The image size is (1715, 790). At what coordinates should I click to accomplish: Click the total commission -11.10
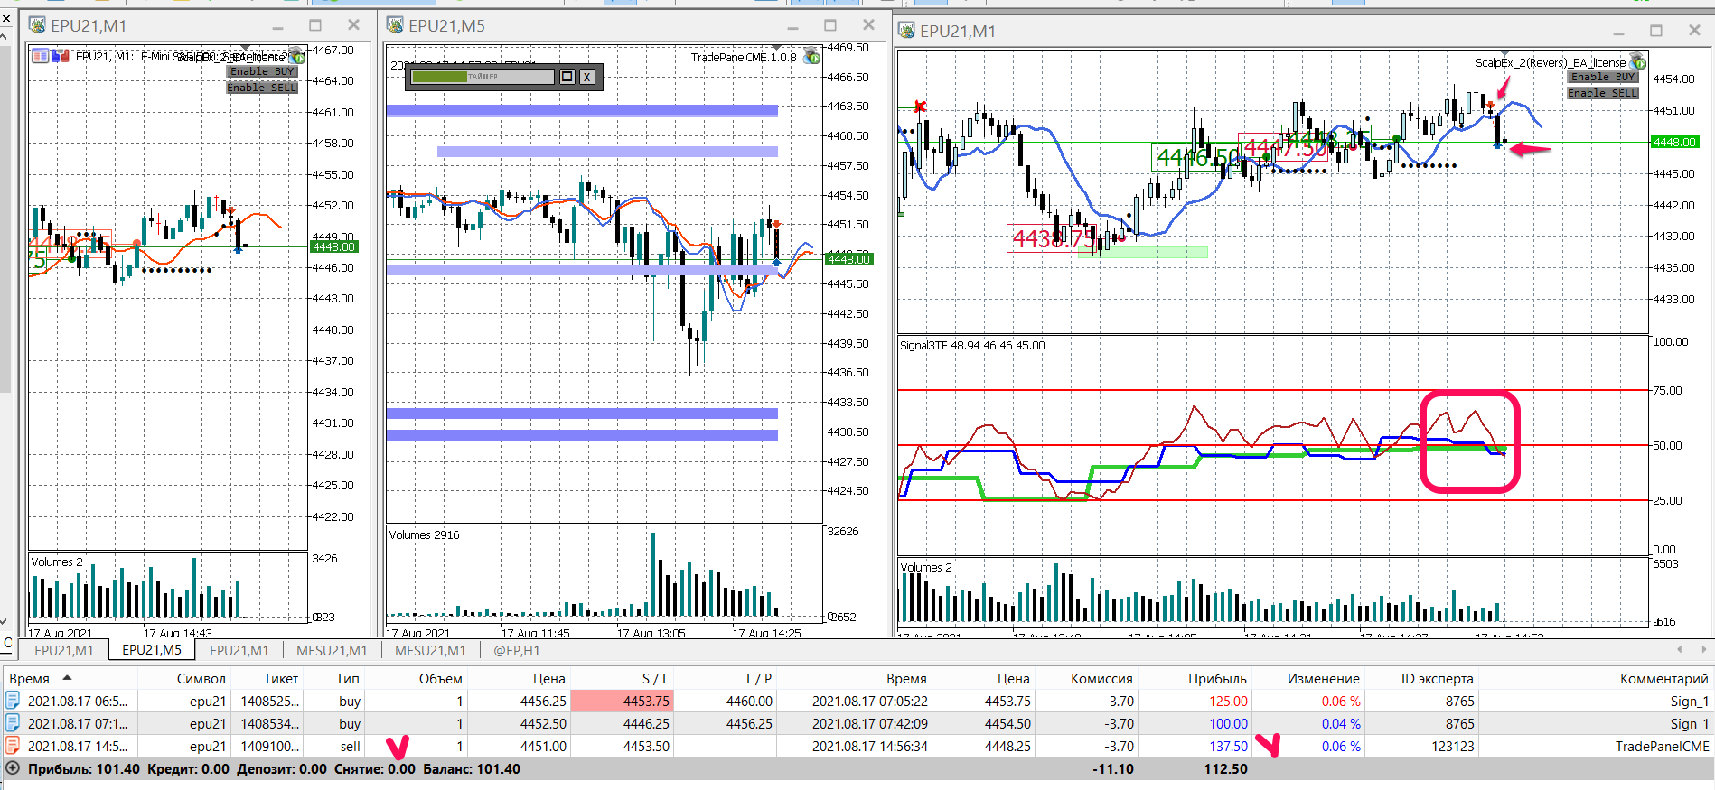[x=1112, y=769]
